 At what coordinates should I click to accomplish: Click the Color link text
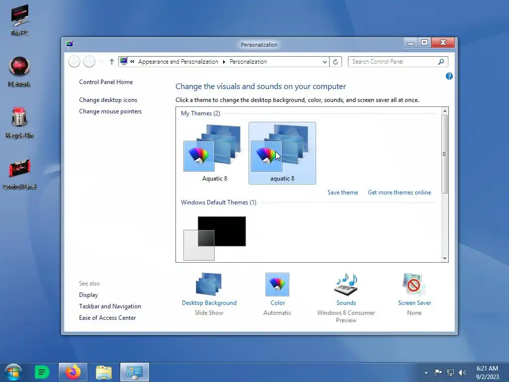pyautogui.click(x=277, y=302)
